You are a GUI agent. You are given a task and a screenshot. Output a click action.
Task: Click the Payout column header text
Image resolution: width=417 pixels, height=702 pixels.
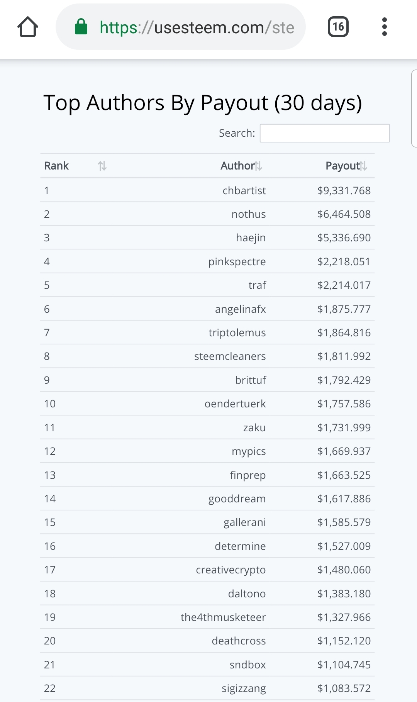342,166
